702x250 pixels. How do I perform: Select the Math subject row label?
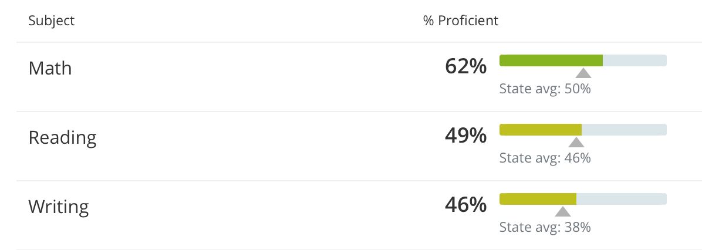[x=50, y=68]
